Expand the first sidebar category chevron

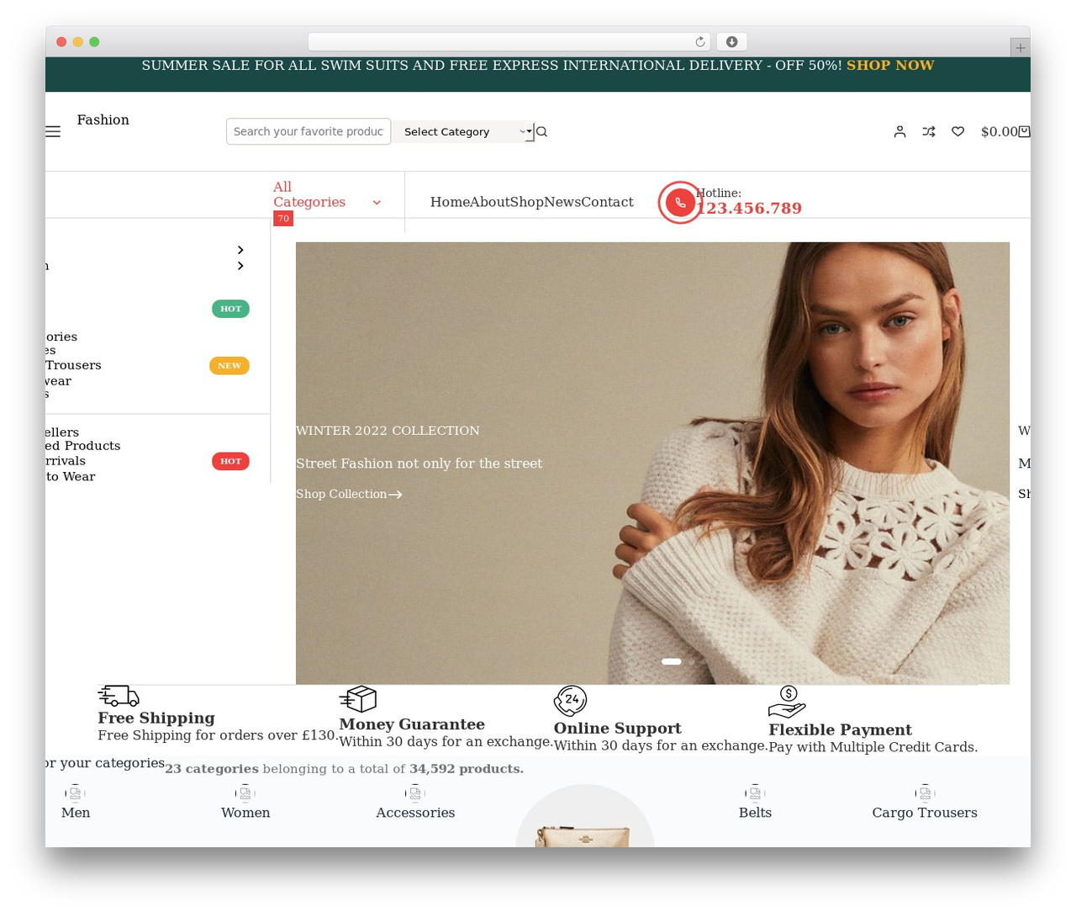240,250
